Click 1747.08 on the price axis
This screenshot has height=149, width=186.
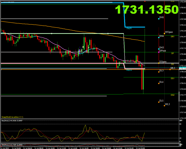click(183, 19)
